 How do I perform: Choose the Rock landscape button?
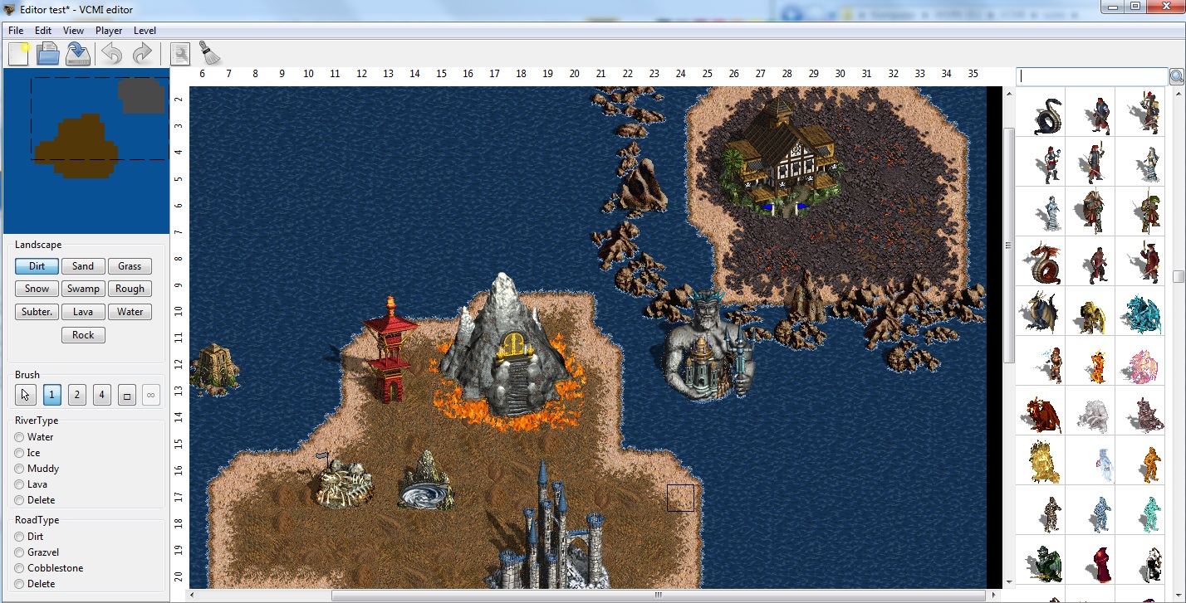point(83,335)
